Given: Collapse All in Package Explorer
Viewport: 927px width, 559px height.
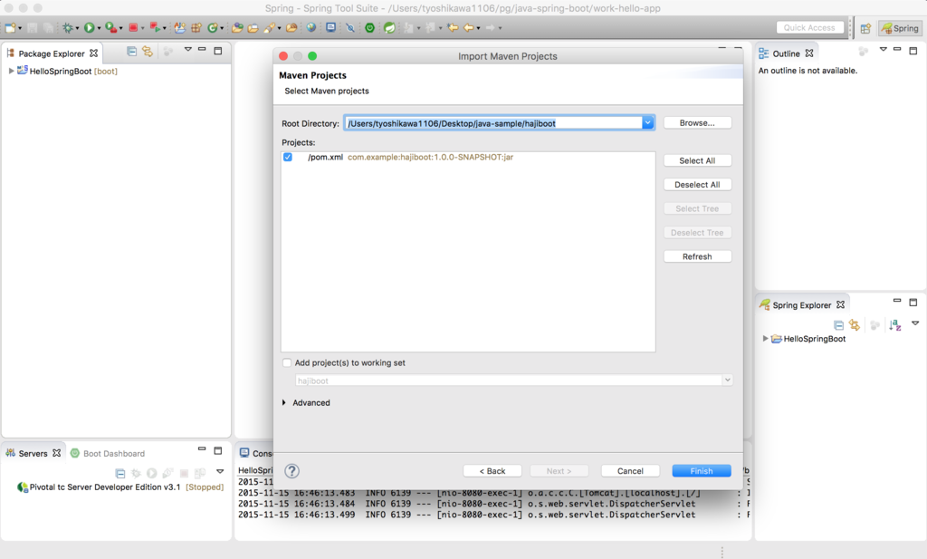Looking at the screenshot, I should tap(132, 52).
